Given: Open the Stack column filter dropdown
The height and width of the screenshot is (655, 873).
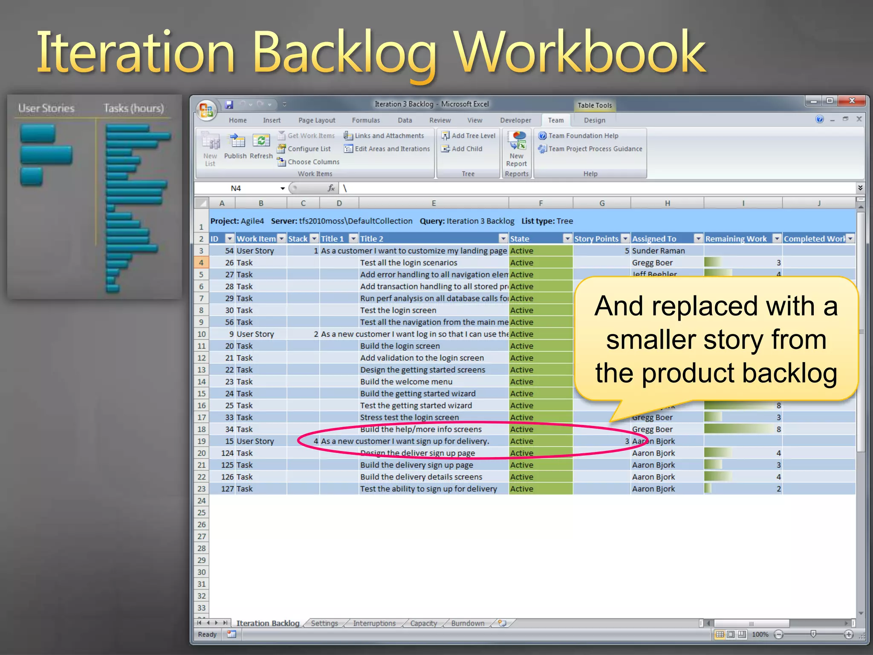Looking at the screenshot, I should pyautogui.click(x=315, y=239).
